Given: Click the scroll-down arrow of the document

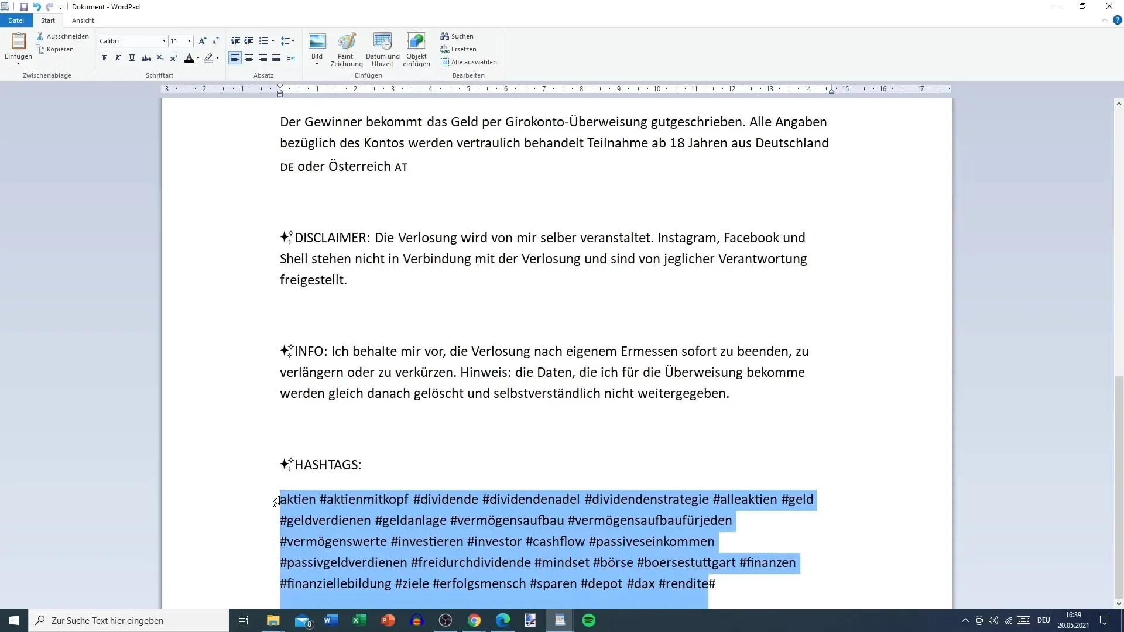Looking at the screenshot, I should 1119,603.
